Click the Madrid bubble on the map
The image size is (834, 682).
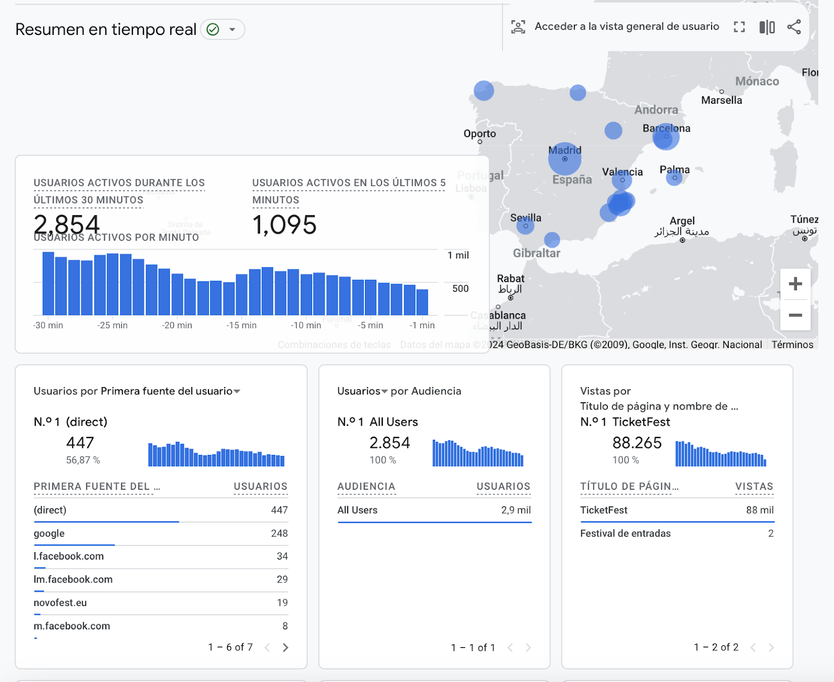[565, 158]
